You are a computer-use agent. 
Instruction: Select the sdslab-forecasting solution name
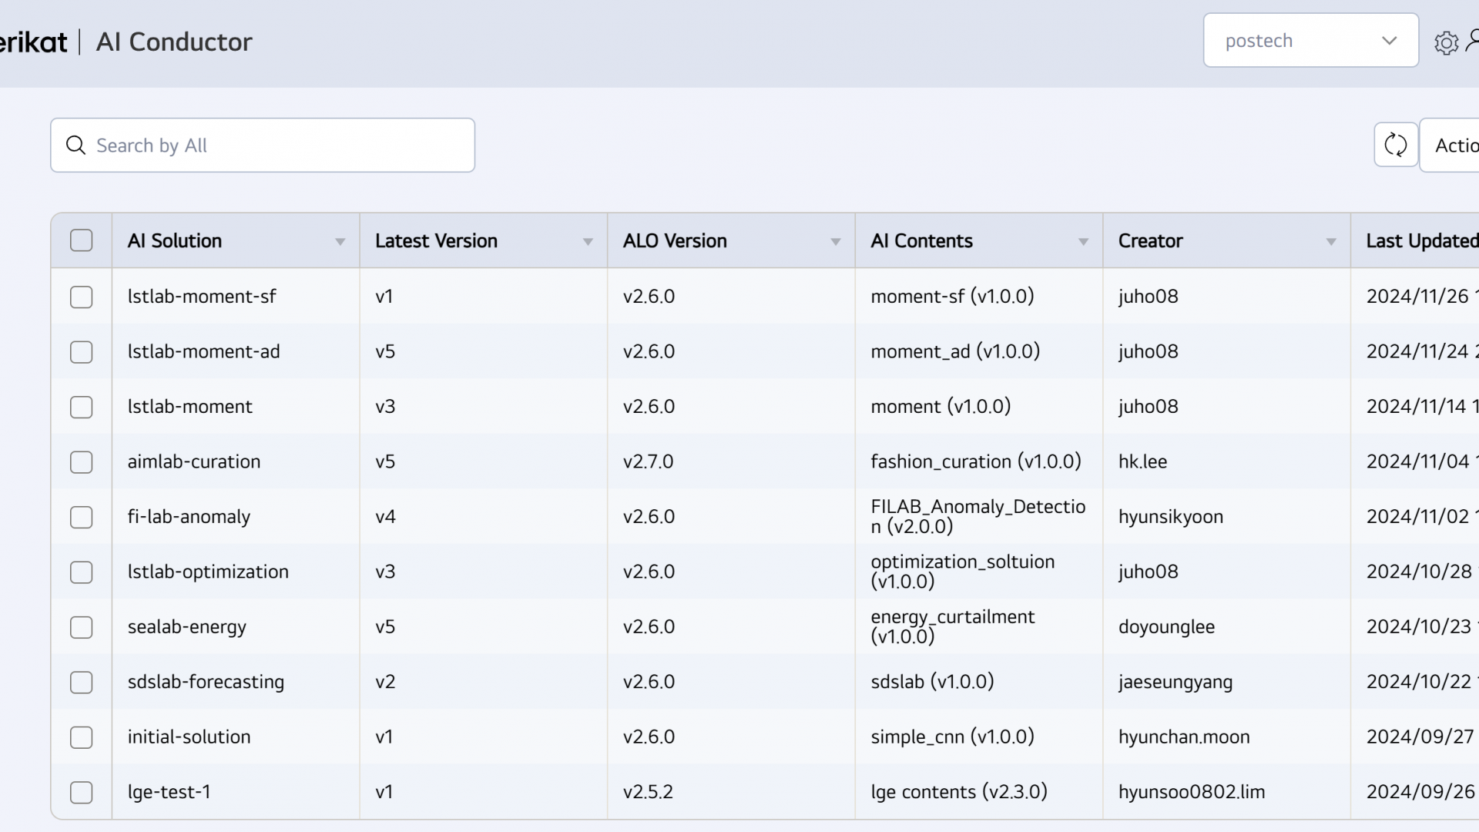(x=206, y=682)
